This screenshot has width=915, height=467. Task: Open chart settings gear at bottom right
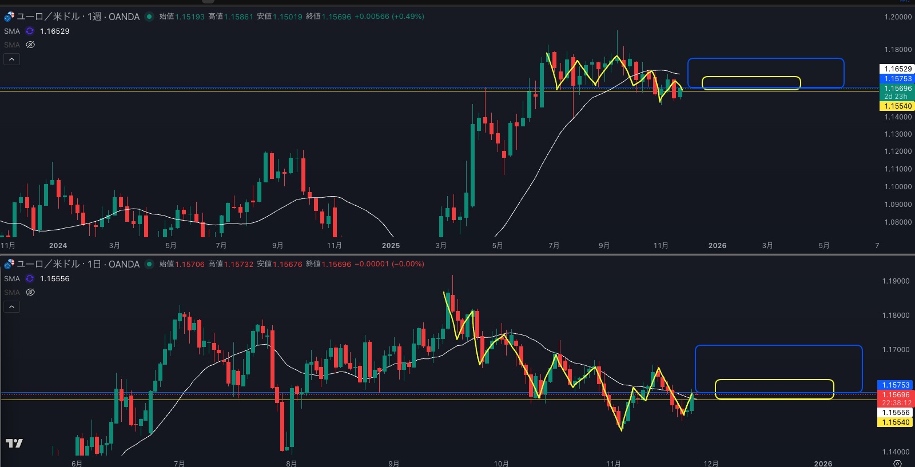[897, 463]
